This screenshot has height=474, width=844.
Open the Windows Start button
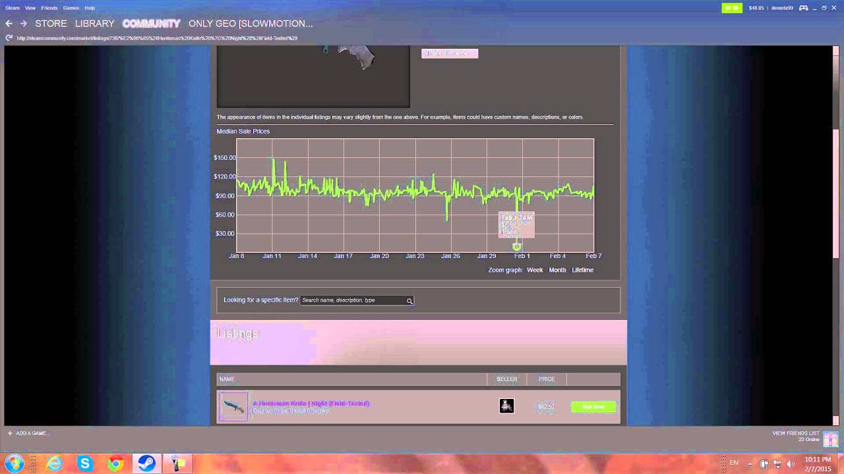pyautogui.click(x=14, y=463)
